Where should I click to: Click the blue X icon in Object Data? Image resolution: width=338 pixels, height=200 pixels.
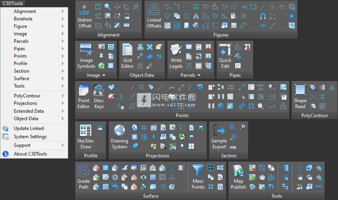tap(150, 47)
